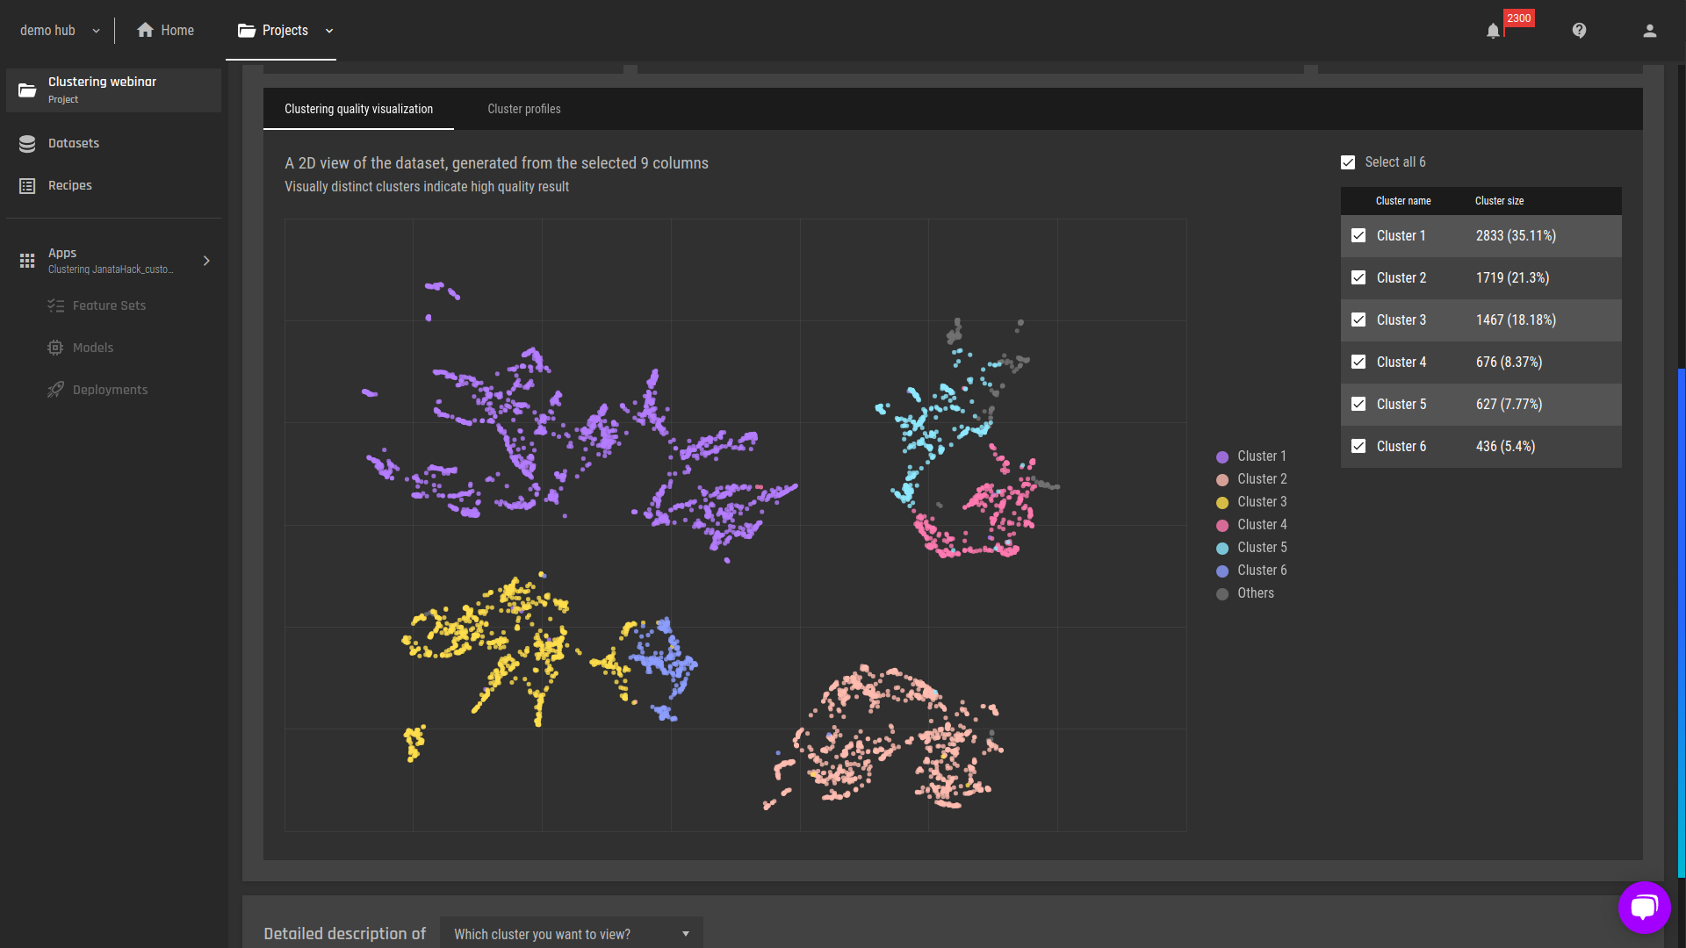Viewport: 1686px width, 948px height.
Task: Click the Clustering webinar project folder icon
Action: [x=27, y=90]
